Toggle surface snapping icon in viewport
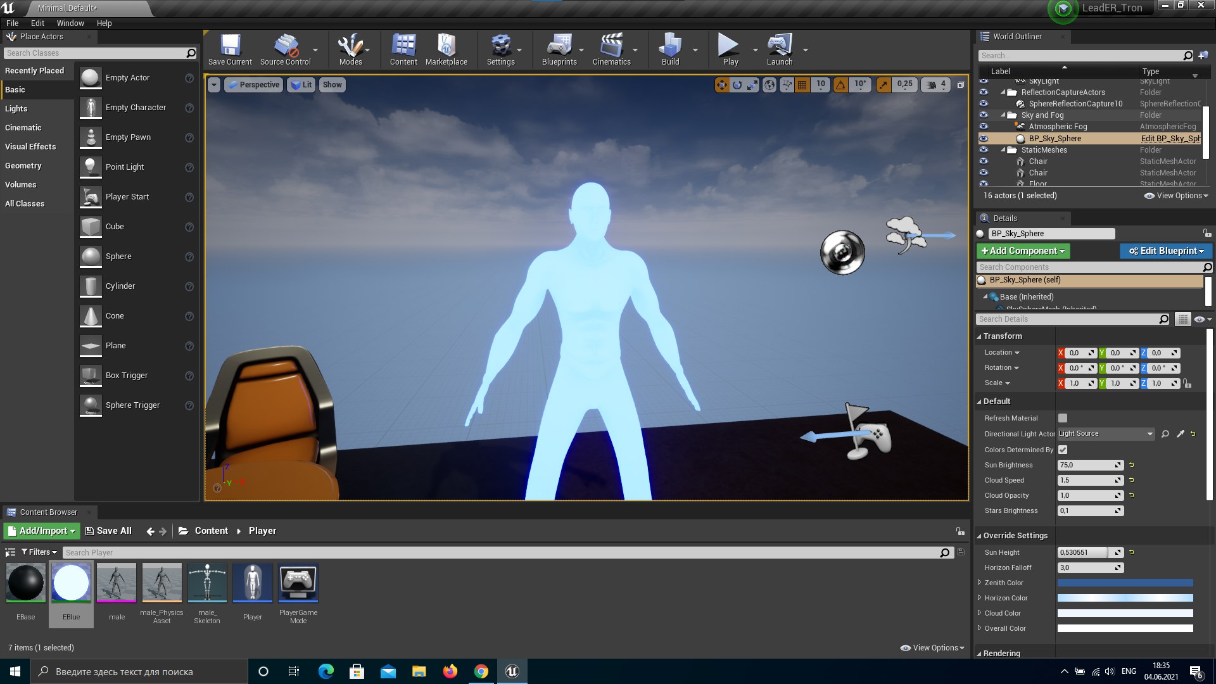Viewport: 1216px width, 684px height. pyautogui.click(x=787, y=84)
